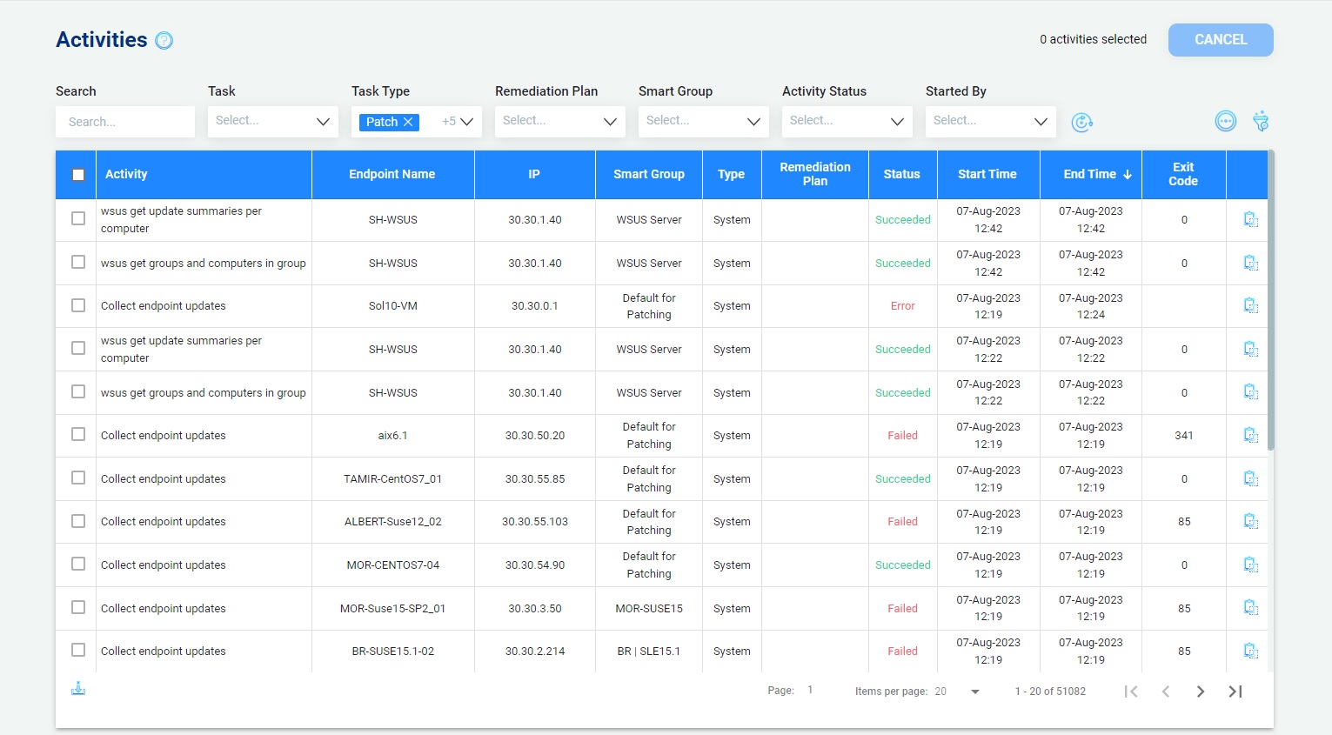Open details icon for Sol10-VM Error row
Viewport: 1332px width, 735px height.
[x=1250, y=306]
